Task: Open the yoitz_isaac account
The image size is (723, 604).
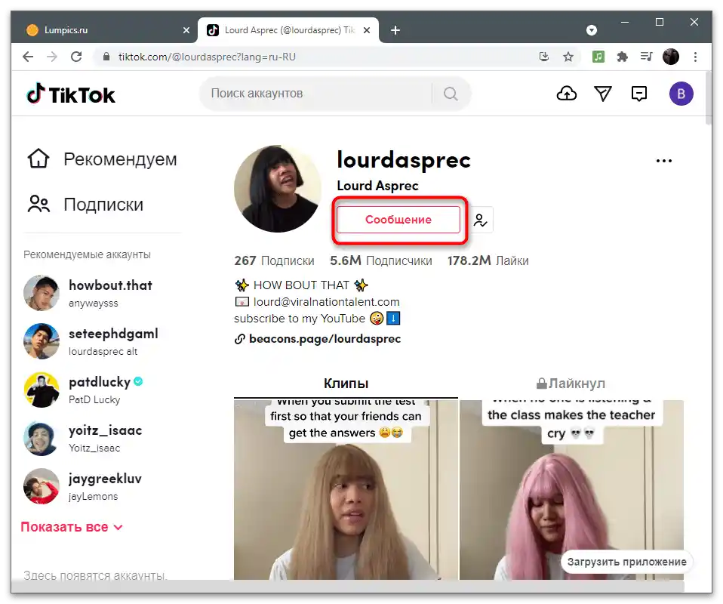Action: (x=83, y=439)
